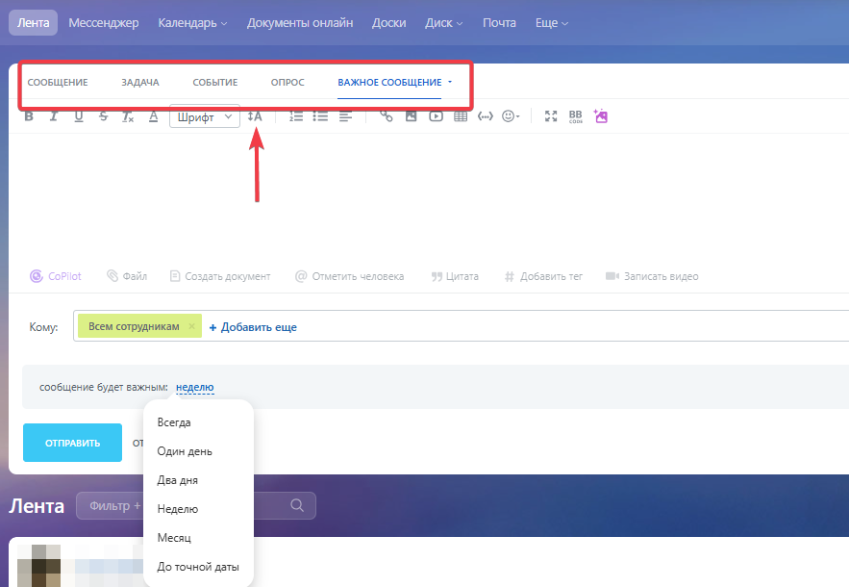Viewport: 849px width, 587px height.
Task: Toggle bold text formatting
Action: pyautogui.click(x=29, y=116)
